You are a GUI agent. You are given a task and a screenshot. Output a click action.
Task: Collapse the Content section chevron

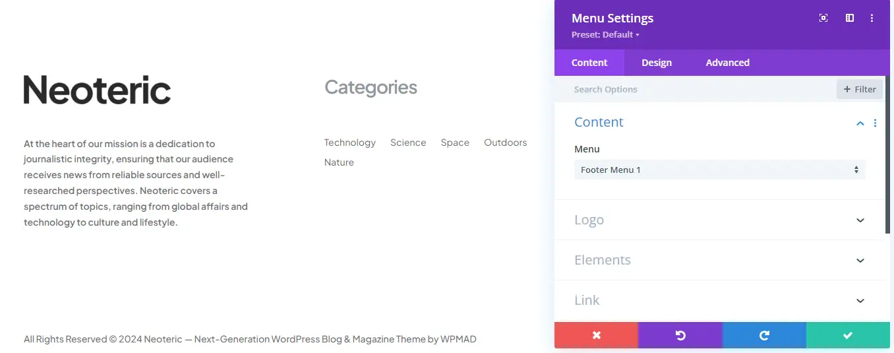point(860,123)
